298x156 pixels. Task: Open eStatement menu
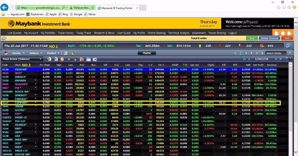pyautogui.click(x=199, y=33)
